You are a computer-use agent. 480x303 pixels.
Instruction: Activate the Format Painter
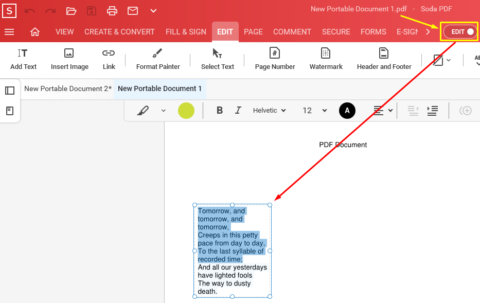click(158, 59)
